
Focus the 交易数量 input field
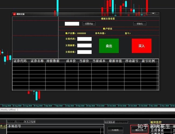(84, 45)
